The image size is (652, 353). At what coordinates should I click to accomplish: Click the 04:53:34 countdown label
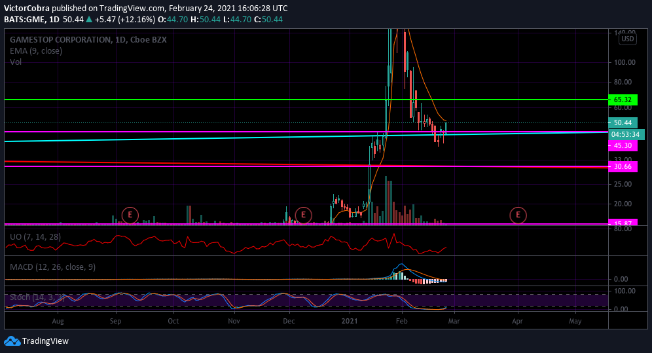click(626, 134)
